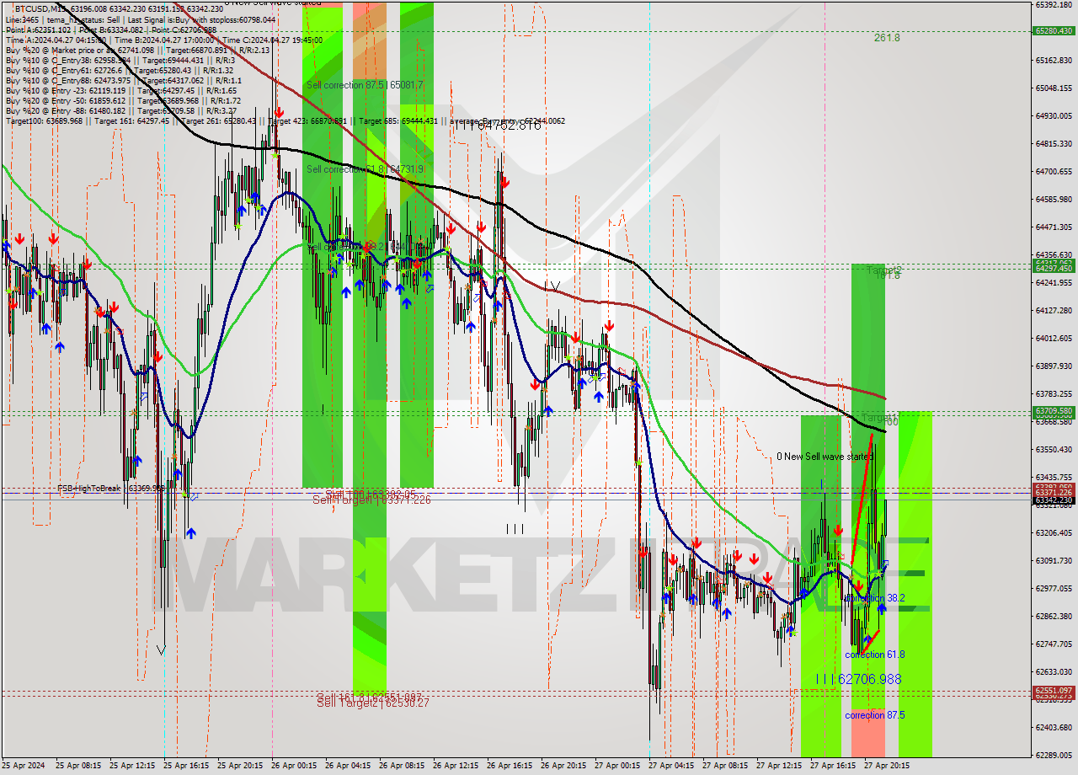Click the 64241.955 price axis label
Screen dimensions: 1078x775
(x=1053, y=282)
